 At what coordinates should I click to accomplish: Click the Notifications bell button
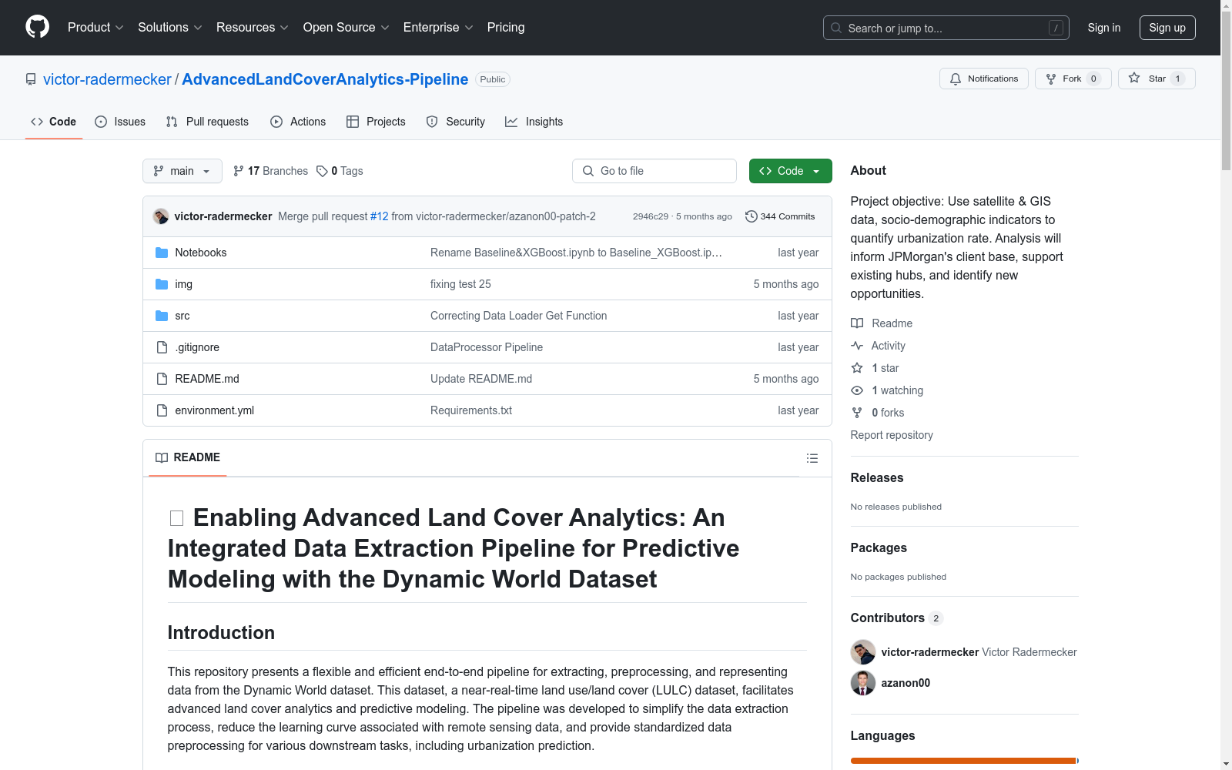pos(983,79)
